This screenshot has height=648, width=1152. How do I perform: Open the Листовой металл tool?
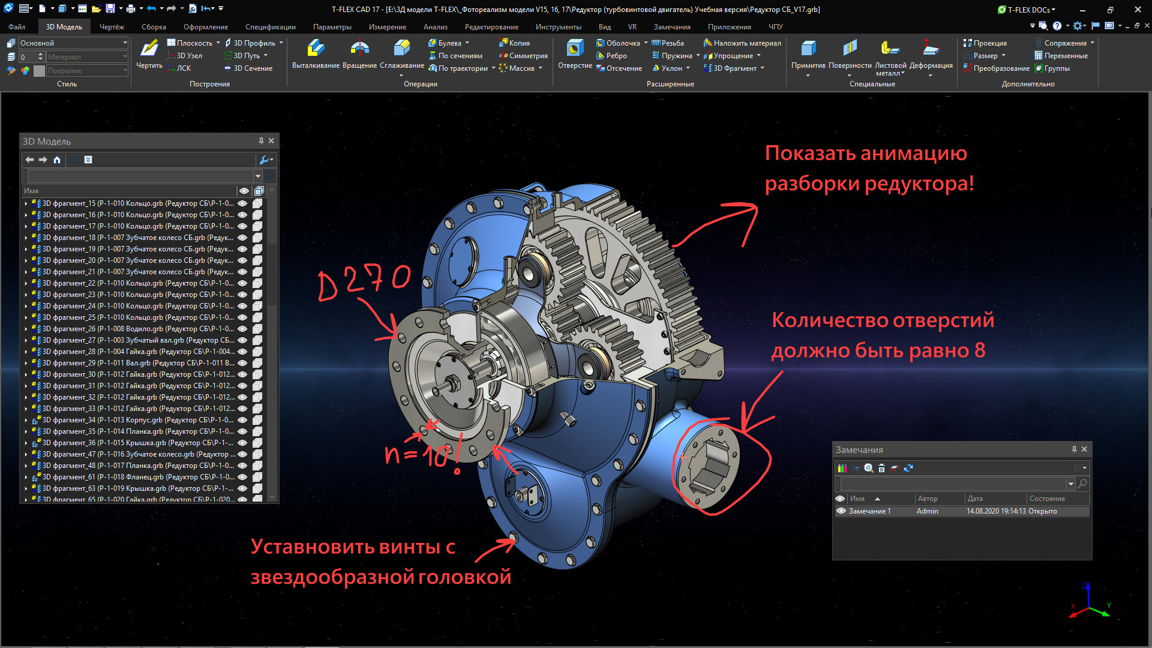point(890,56)
